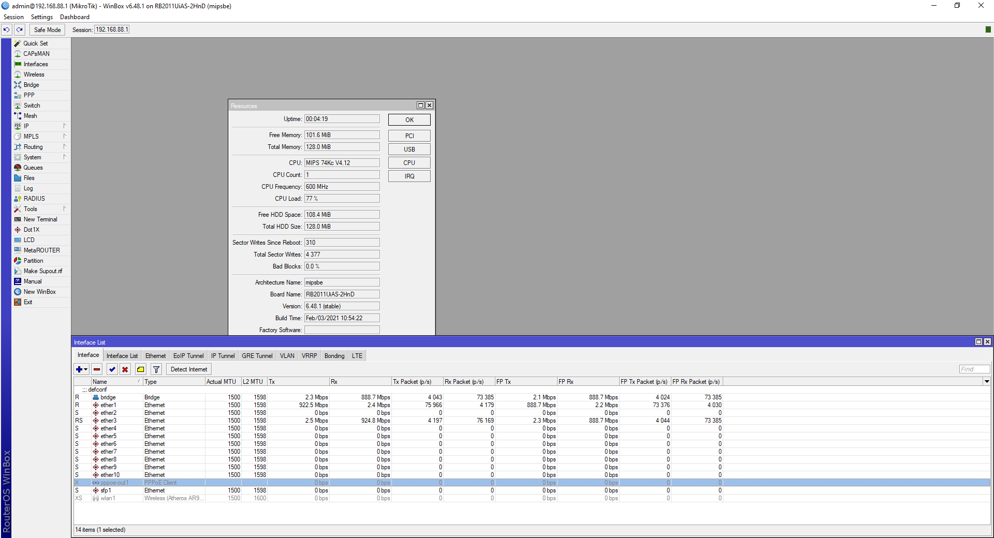Open Mesh in the sidebar

tap(41, 116)
